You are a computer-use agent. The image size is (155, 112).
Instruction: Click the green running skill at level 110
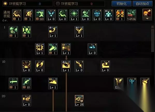tap(40, 15)
